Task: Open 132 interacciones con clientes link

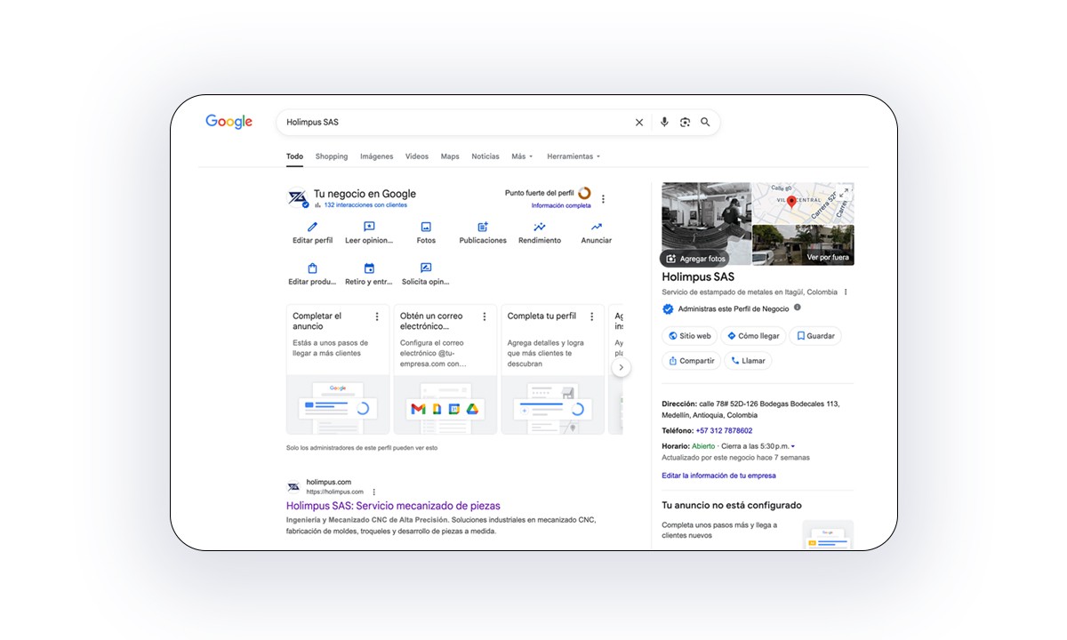Action: click(x=365, y=205)
